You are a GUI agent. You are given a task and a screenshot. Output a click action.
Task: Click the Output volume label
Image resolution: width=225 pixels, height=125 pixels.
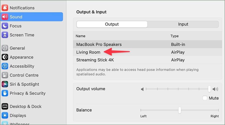coord(91,89)
